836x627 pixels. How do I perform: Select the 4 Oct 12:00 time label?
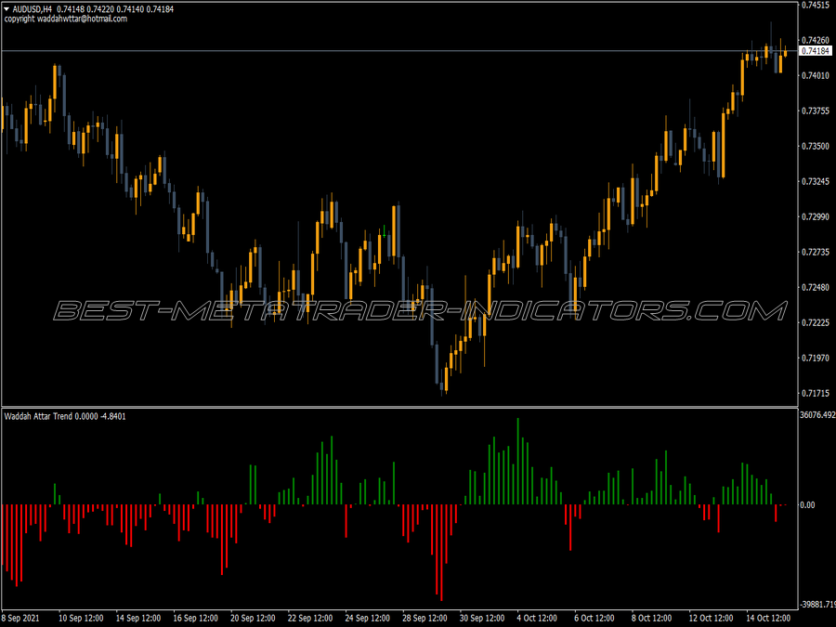[x=537, y=618]
